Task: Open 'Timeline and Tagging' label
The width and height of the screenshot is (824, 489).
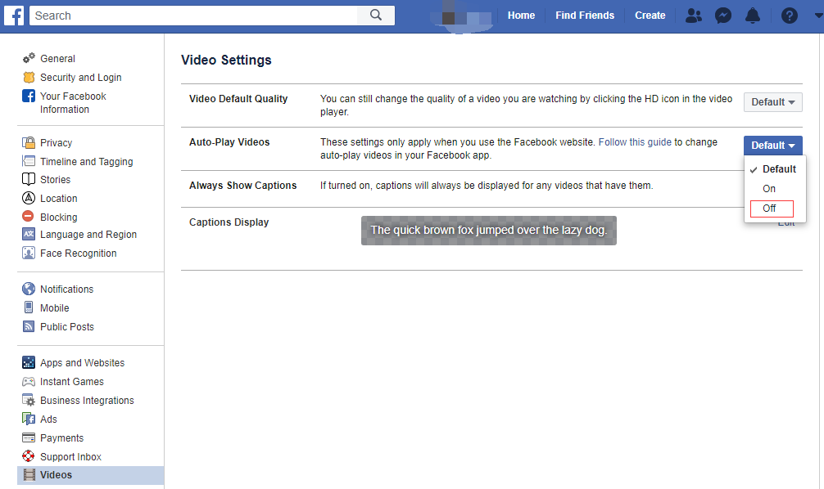Action: (87, 162)
